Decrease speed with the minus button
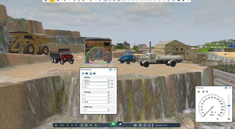 pos(207,119)
